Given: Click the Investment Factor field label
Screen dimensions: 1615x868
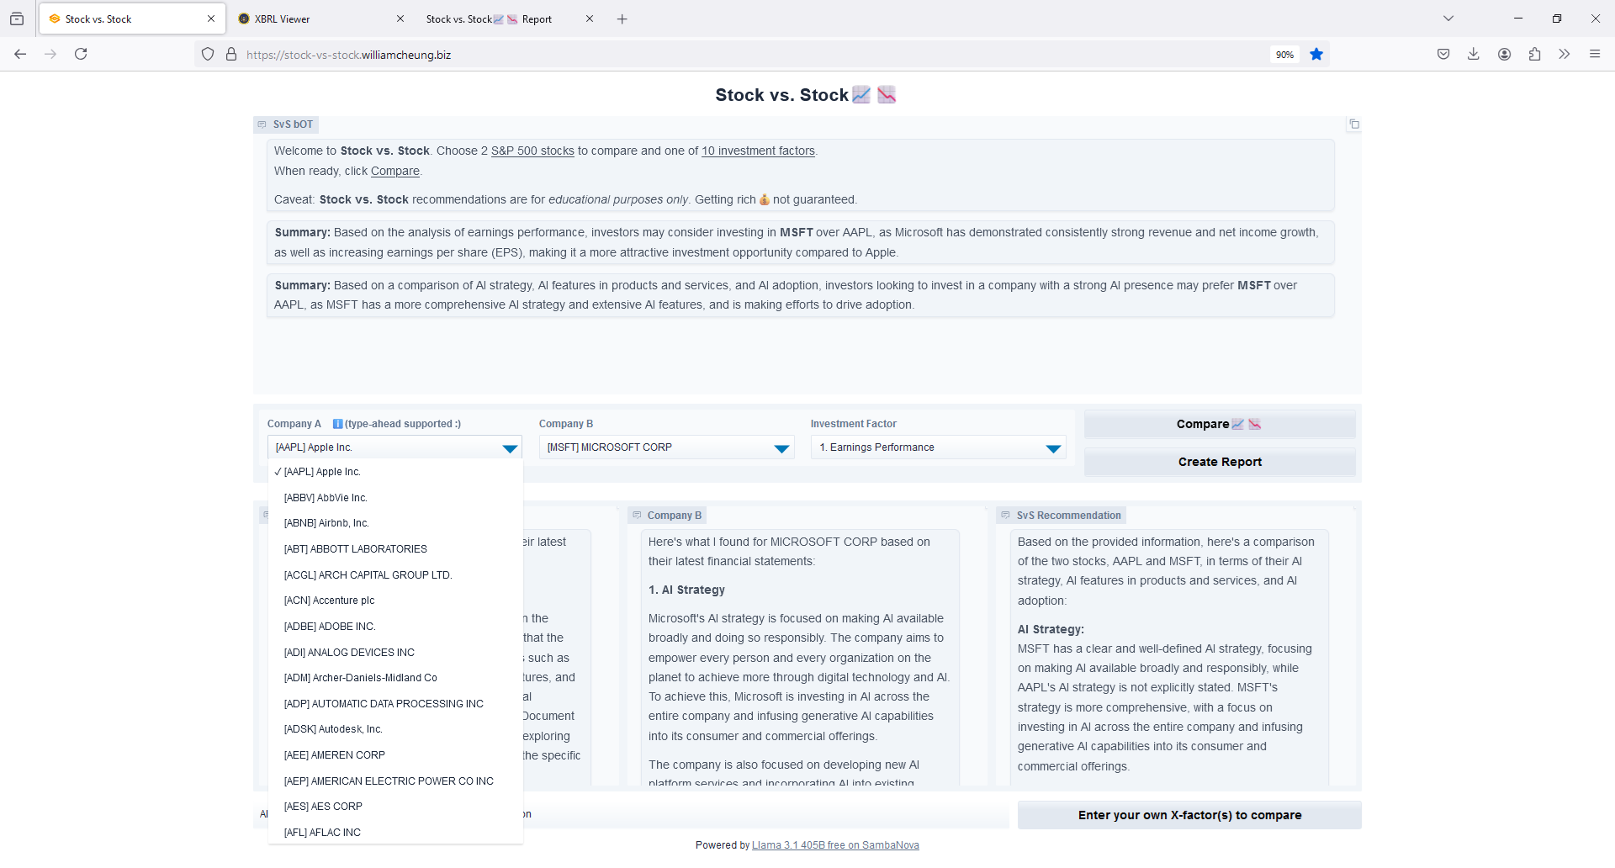Looking at the screenshot, I should click(853, 424).
